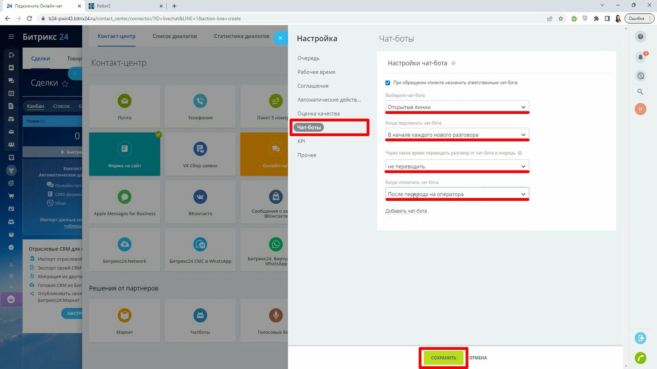Toggle assign chat-bot as responsible checkbox
This screenshot has height=369, width=657.
pos(388,83)
